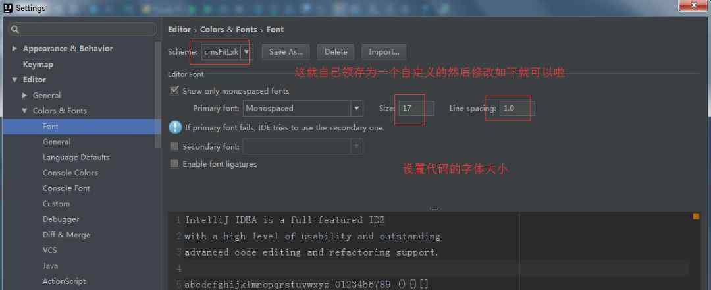Click the orange marker in preview corner
Image resolution: width=711 pixels, height=290 pixels.
(696, 216)
